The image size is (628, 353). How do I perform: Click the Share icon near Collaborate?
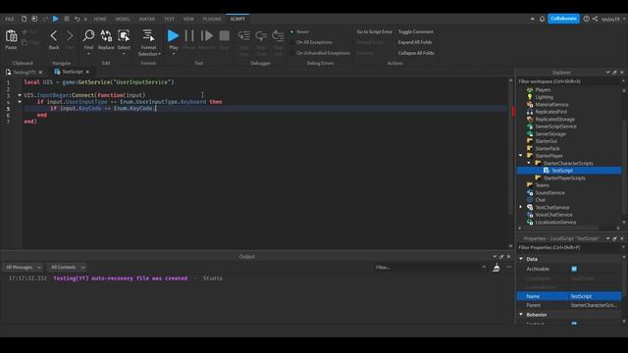coord(596,19)
